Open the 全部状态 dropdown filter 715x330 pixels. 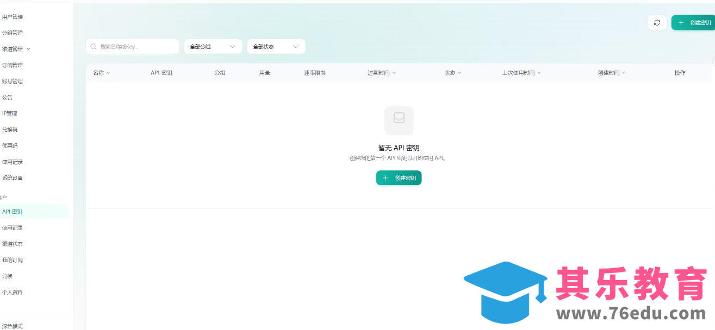(x=276, y=46)
